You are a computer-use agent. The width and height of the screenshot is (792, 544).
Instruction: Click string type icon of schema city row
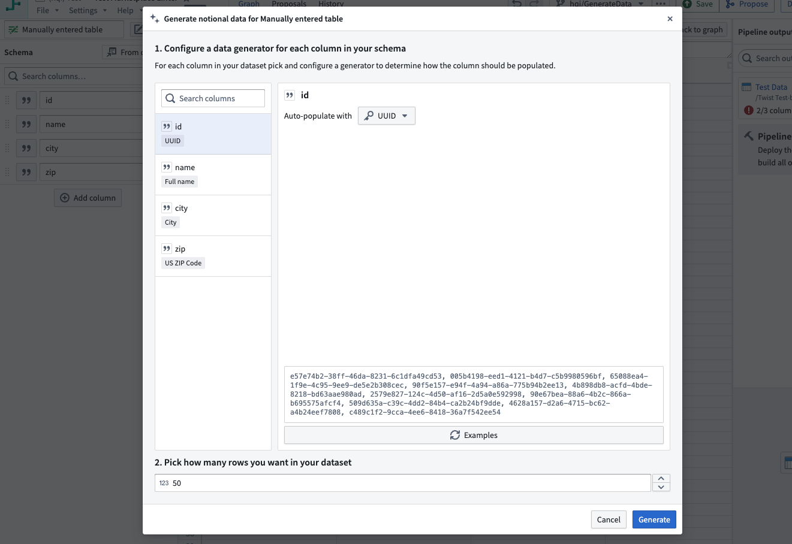click(26, 148)
